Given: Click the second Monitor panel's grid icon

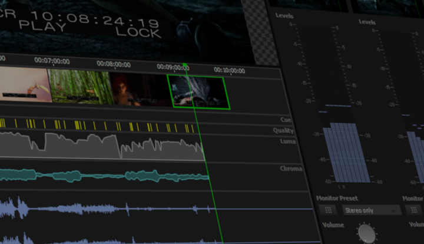Looking at the screenshot, I should [x=414, y=210].
